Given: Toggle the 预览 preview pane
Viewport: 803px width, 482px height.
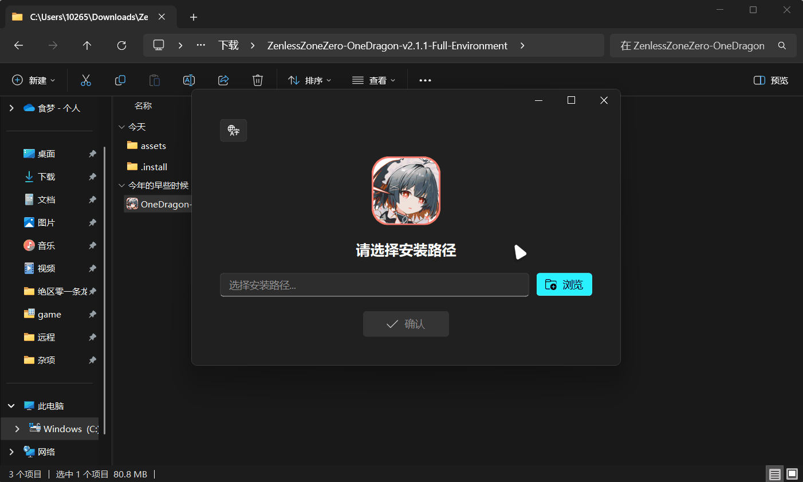Looking at the screenshot, I should click(770, 80).
